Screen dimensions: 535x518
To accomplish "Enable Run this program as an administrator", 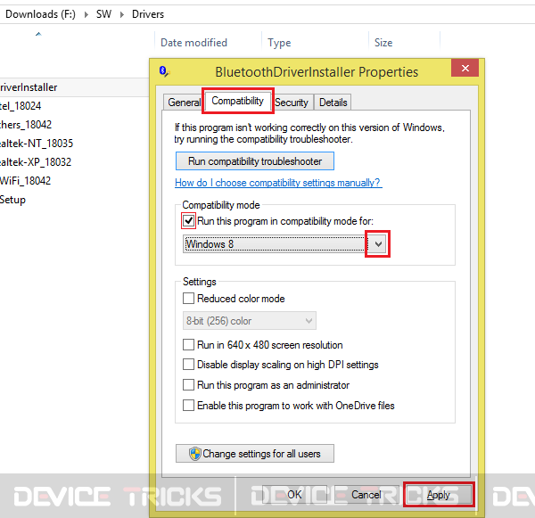I will point(188,385).
